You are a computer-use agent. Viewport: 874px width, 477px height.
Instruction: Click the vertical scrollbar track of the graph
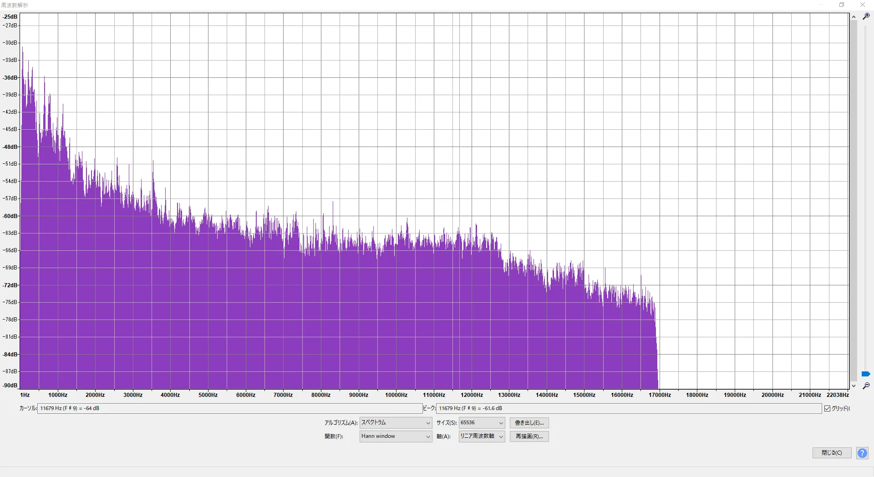[854, 200]
